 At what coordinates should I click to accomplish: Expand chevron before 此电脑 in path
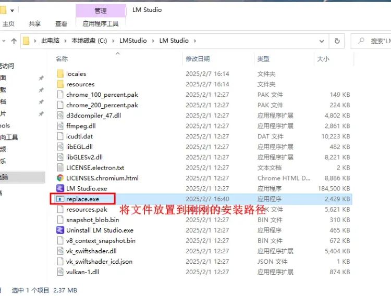(x=35, y=41)
